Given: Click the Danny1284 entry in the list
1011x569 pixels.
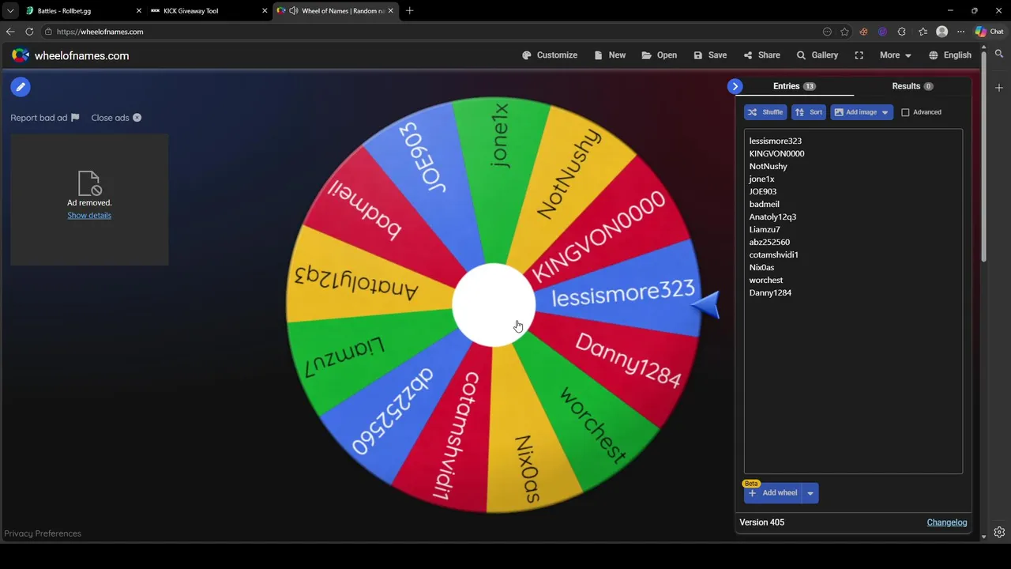Looking at the screenshot, I should pos(771,292).
